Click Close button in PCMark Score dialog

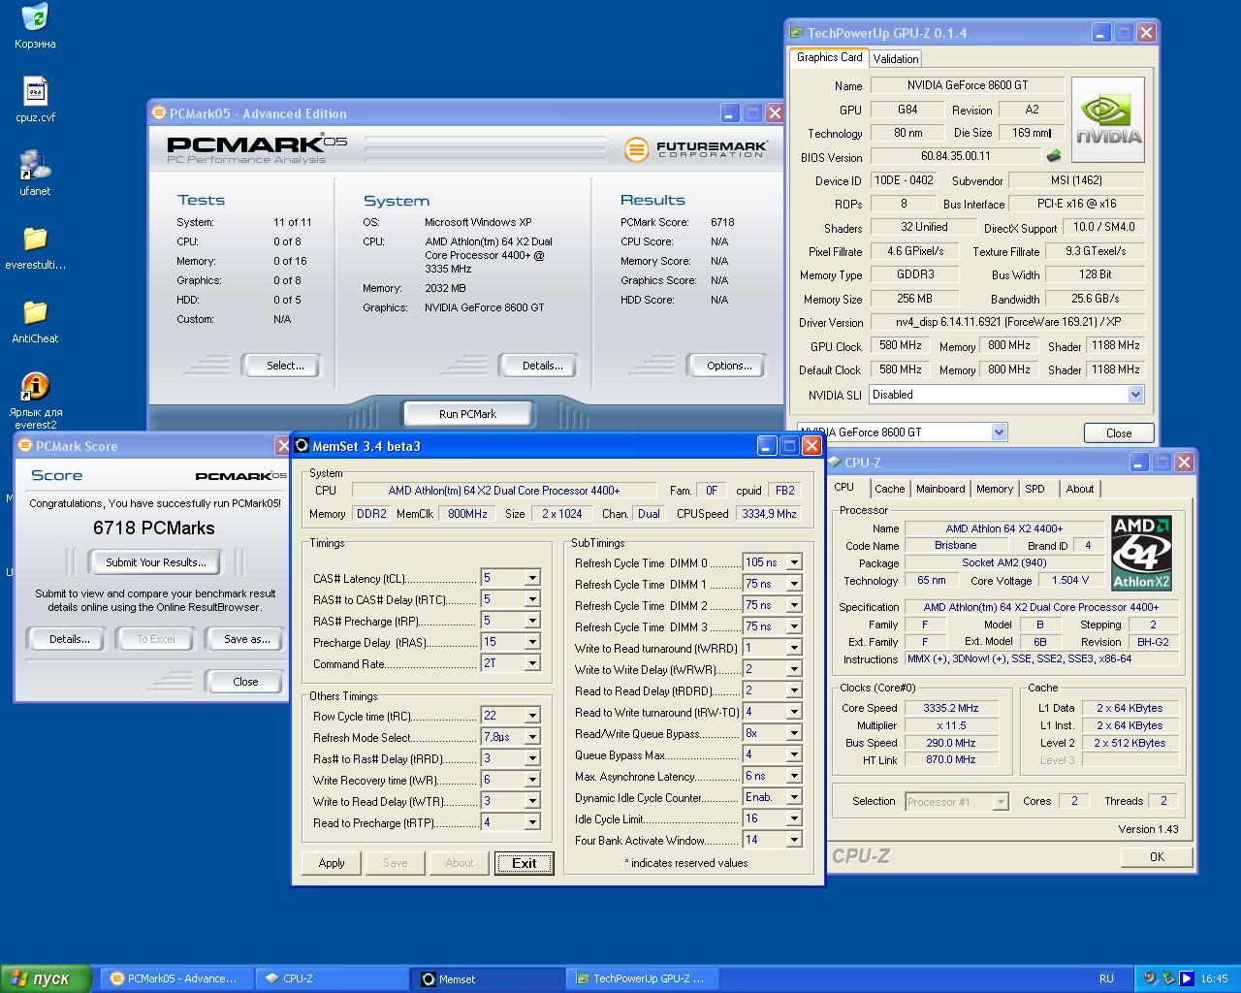pyautogui.click(x=245, y=682)
